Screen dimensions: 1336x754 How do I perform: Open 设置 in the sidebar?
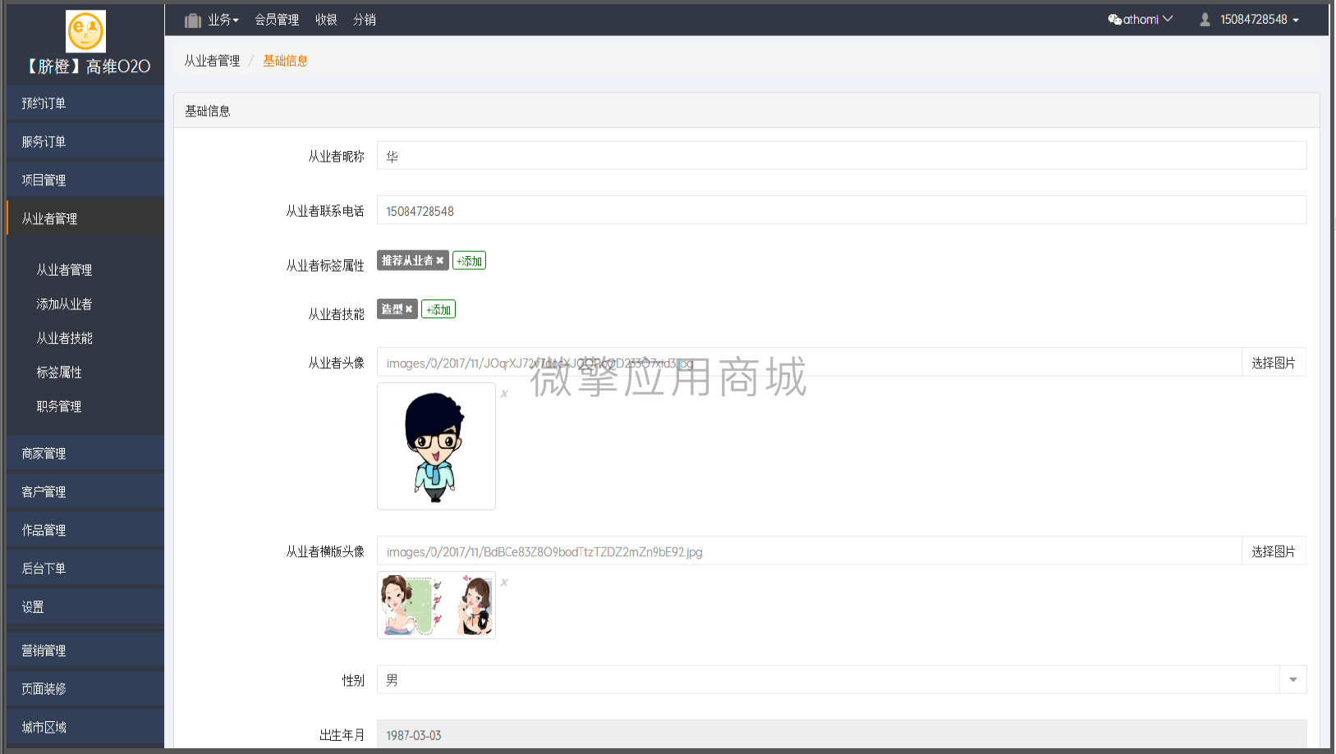point(85,607)
